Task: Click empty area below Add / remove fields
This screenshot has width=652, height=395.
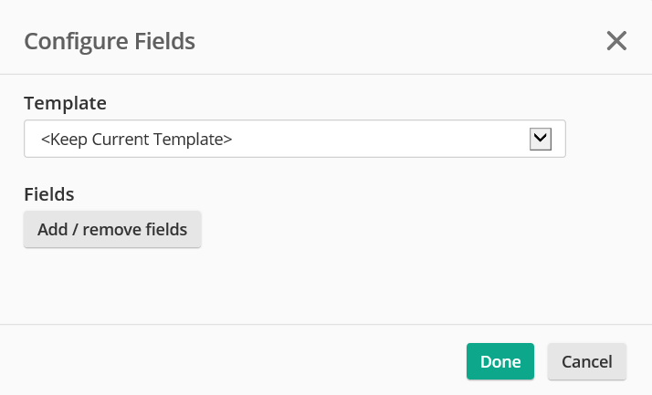Action: [x=274, y=287]
